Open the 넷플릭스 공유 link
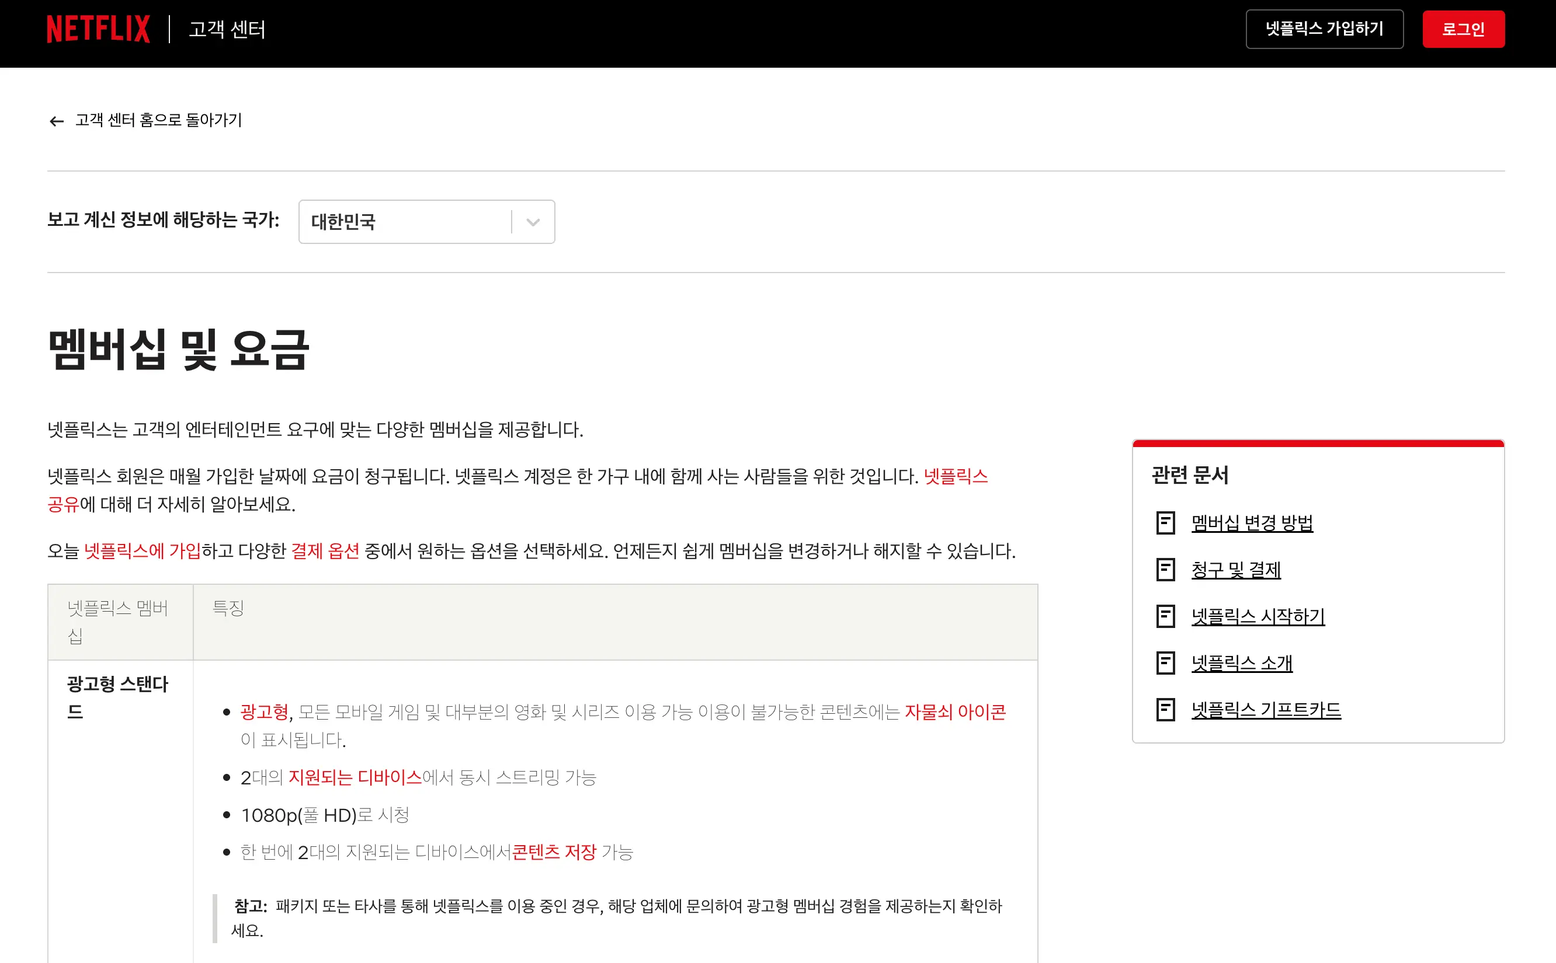 point(955,476)
